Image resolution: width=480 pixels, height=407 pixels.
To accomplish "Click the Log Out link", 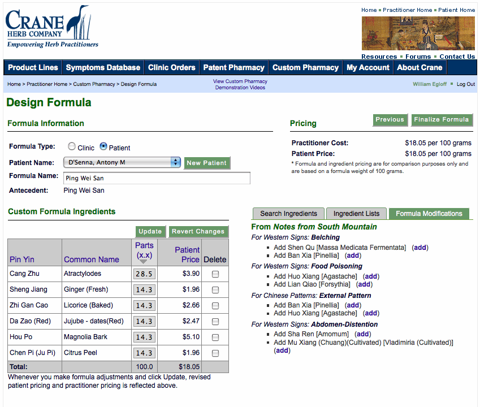I will click(x=466, y=84).
